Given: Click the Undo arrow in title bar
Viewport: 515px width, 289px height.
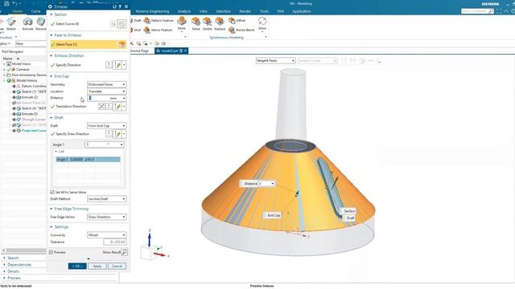Looking at the screenshot, I should (15, 3).
